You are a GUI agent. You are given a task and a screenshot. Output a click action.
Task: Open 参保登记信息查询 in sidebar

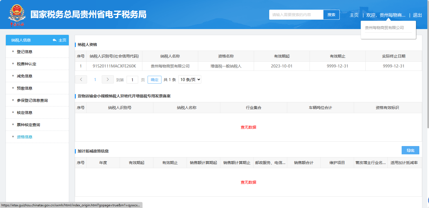[32, 100]
